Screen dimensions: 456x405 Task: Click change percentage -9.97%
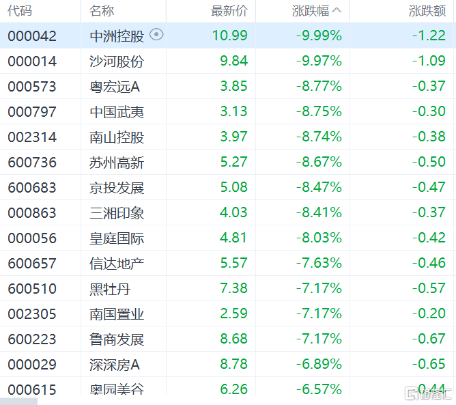(x=319, y=61)
